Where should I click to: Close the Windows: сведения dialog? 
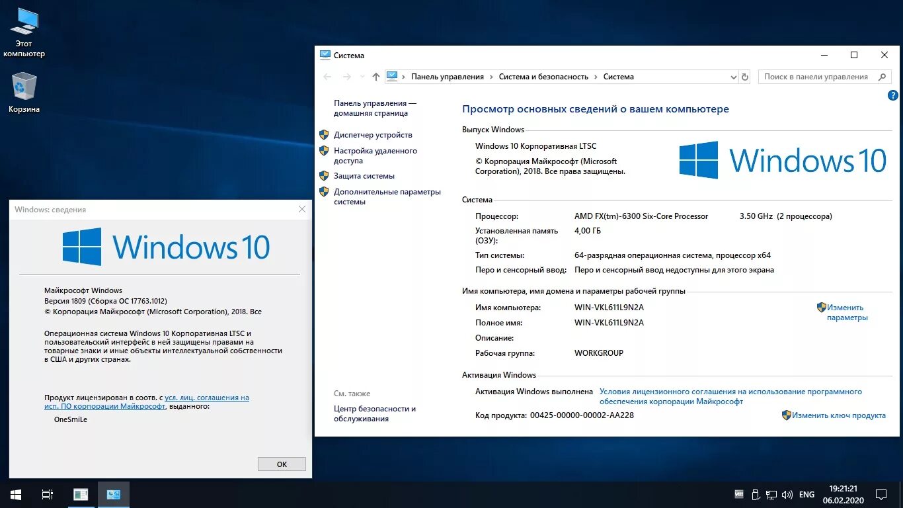(x=302, y=209)
